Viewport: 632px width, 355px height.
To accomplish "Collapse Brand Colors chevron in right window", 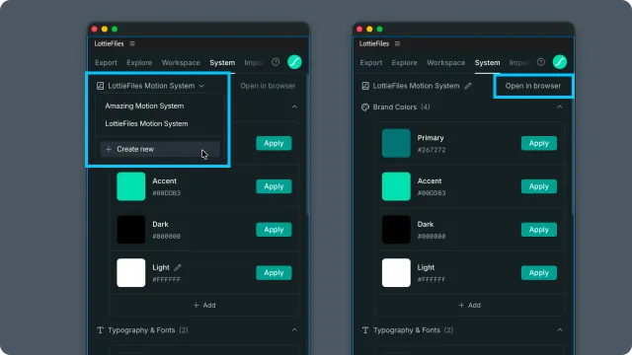I will click(560, 107).
